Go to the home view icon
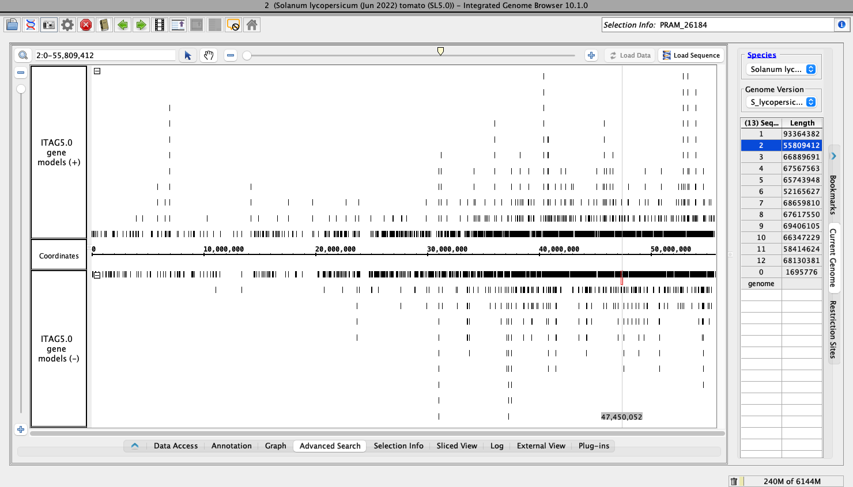 coord(252,25)
